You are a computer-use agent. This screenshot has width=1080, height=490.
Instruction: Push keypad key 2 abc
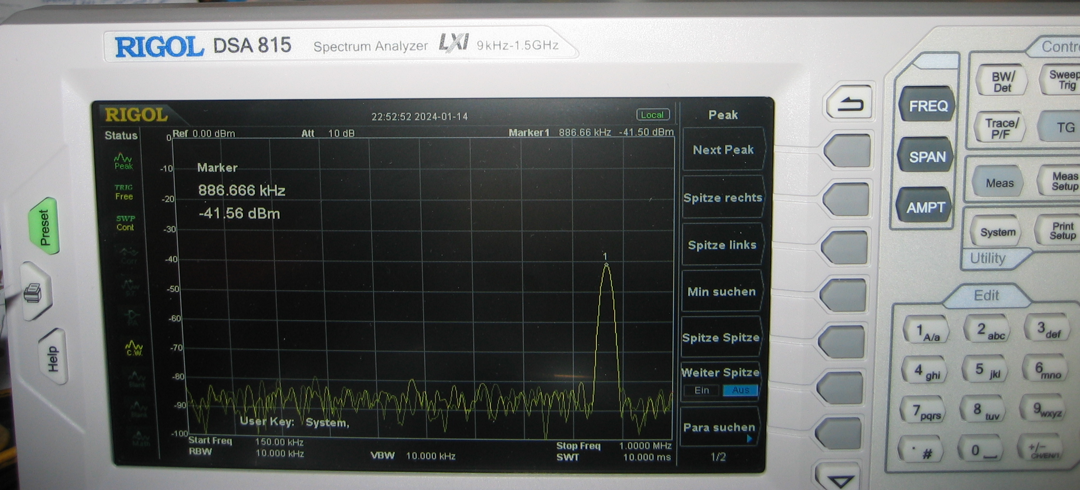tap(987, 330)
